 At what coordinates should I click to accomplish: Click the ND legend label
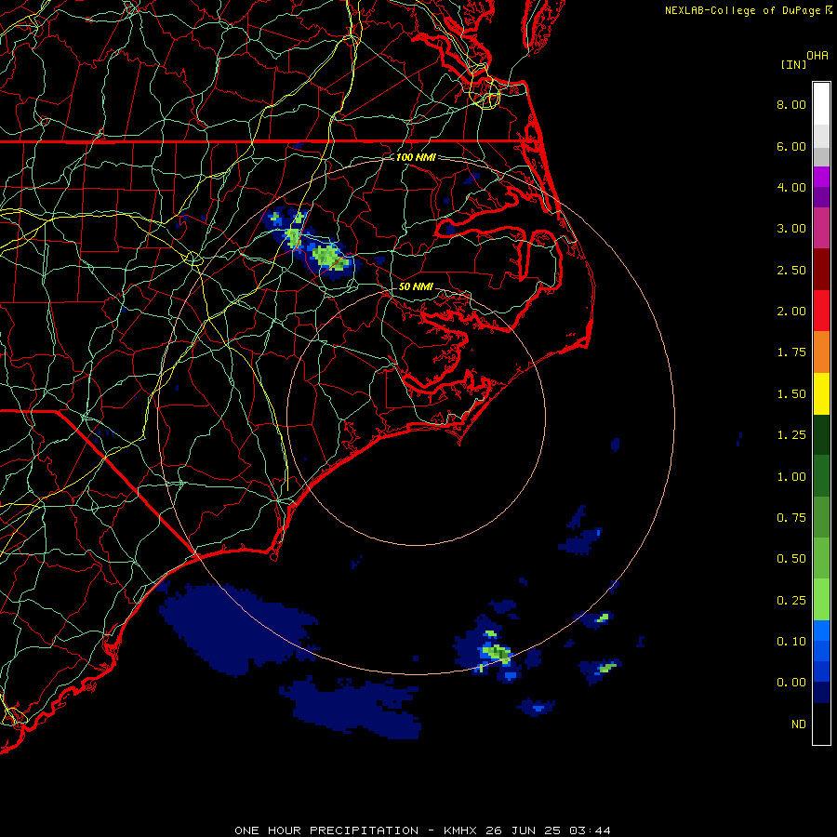[x=799, y=724]
